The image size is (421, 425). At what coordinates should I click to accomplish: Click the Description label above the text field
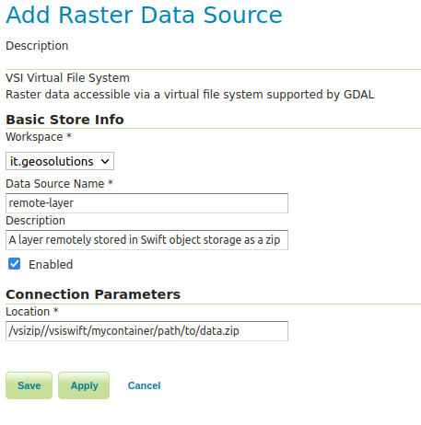pyautogui.click(x=35, y=221)
